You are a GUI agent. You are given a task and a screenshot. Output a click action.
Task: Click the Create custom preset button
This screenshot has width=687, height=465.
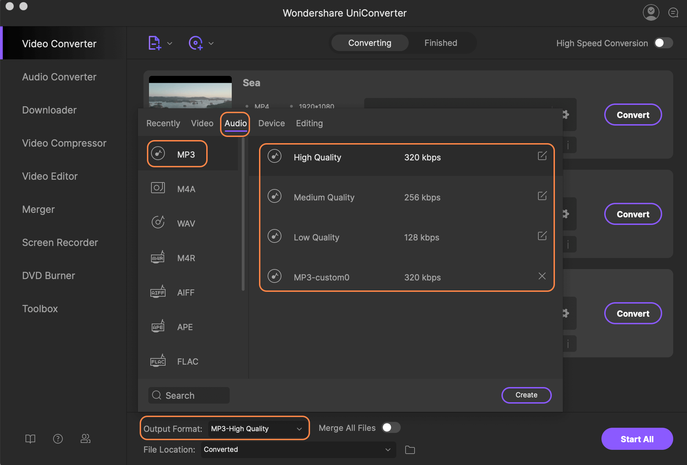click(526, 395)
